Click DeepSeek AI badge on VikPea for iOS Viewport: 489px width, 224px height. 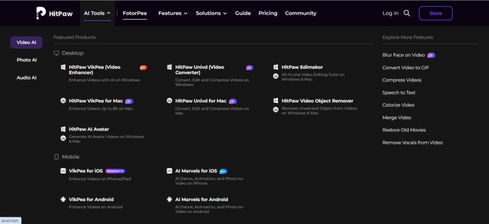[x=115, y=171]
